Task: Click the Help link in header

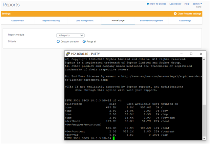Action: [187, 4]
